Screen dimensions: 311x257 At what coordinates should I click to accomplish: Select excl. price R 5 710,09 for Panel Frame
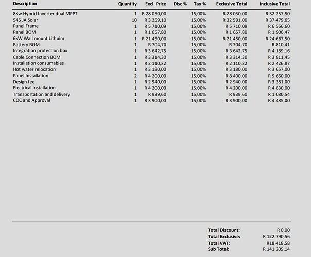155,26
